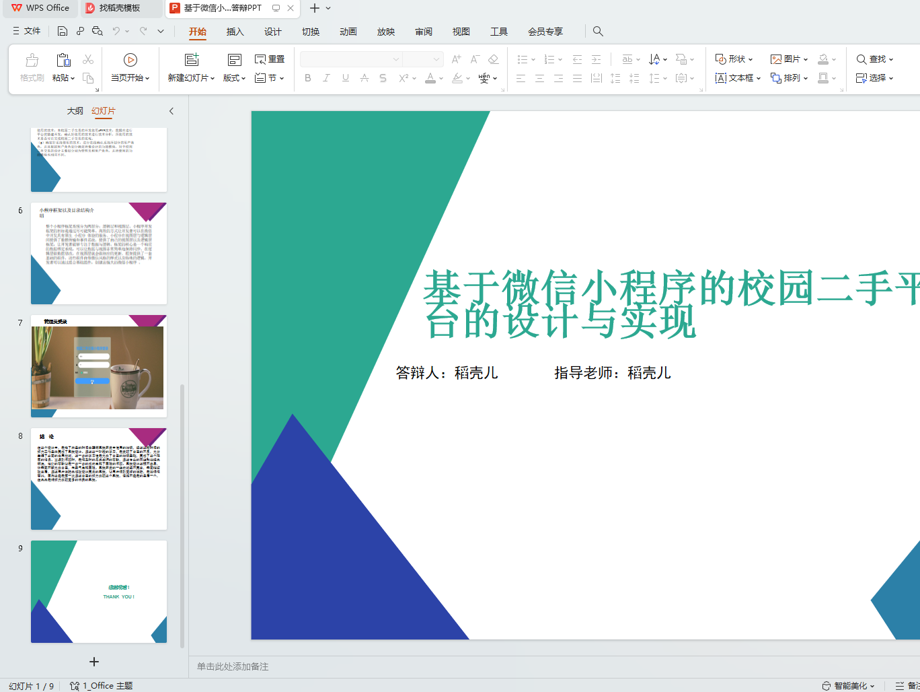Click the notes field 单击此处添加备注
920x692 pixels.
pos(233,666)
